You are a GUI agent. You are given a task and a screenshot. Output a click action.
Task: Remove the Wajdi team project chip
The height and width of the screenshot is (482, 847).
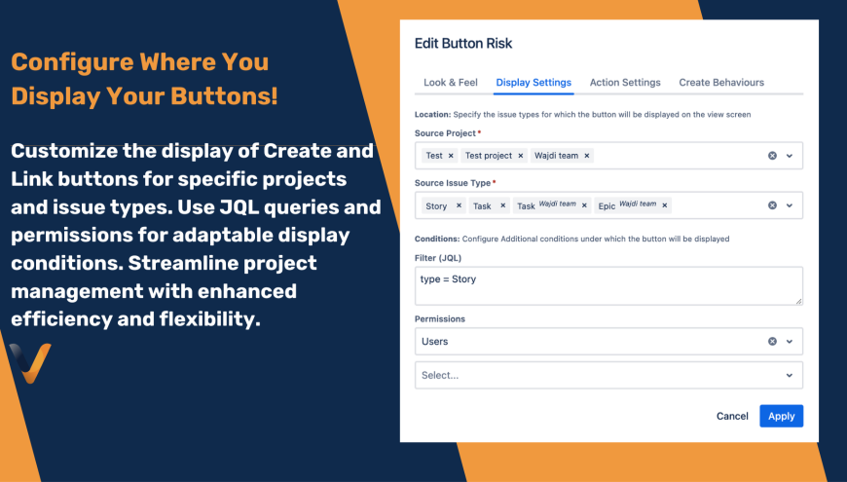[x=587, y=156]
